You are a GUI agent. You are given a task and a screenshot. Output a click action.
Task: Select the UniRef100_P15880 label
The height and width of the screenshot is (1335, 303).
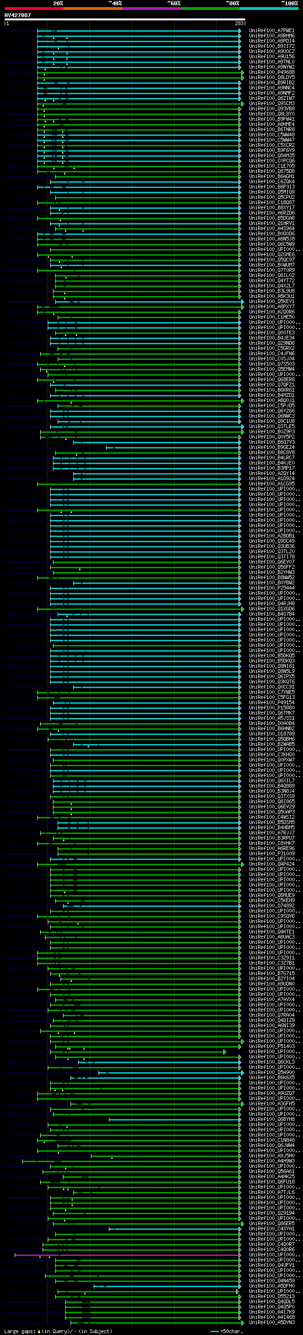point(271,708)
